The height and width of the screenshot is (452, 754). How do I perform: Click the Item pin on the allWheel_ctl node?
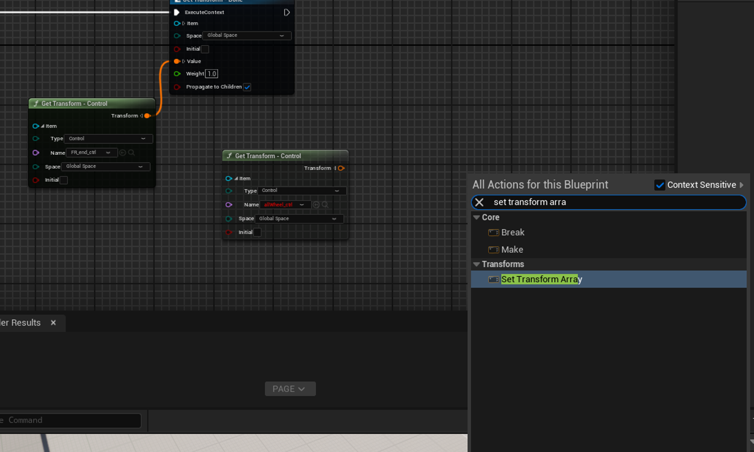229,178
